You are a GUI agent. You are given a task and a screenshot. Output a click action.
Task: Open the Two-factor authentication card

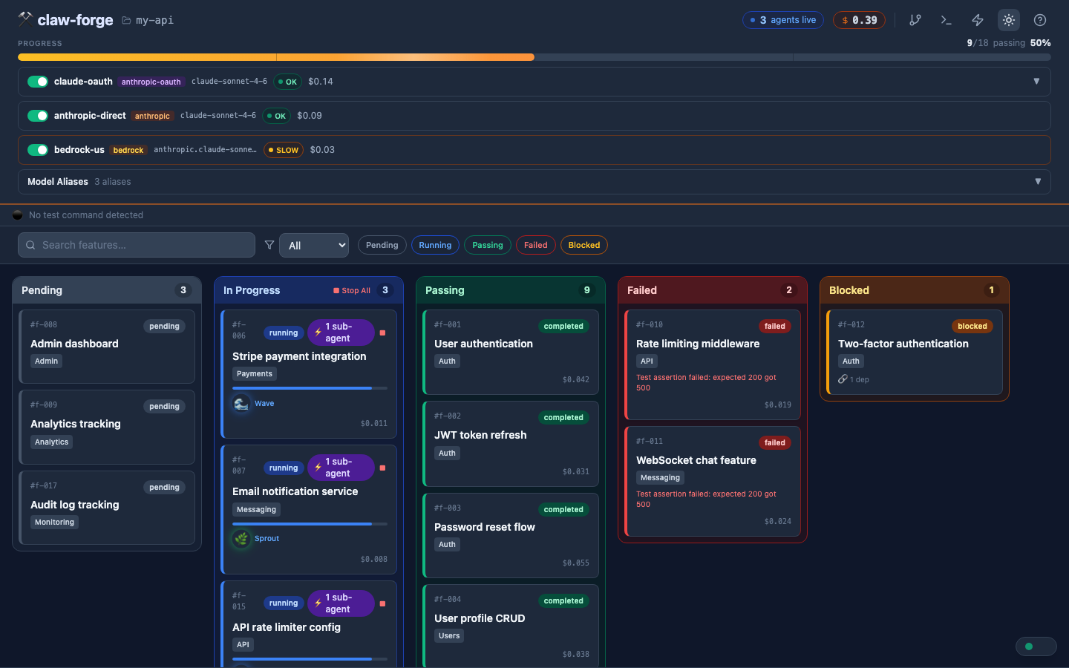pos(915,352)
